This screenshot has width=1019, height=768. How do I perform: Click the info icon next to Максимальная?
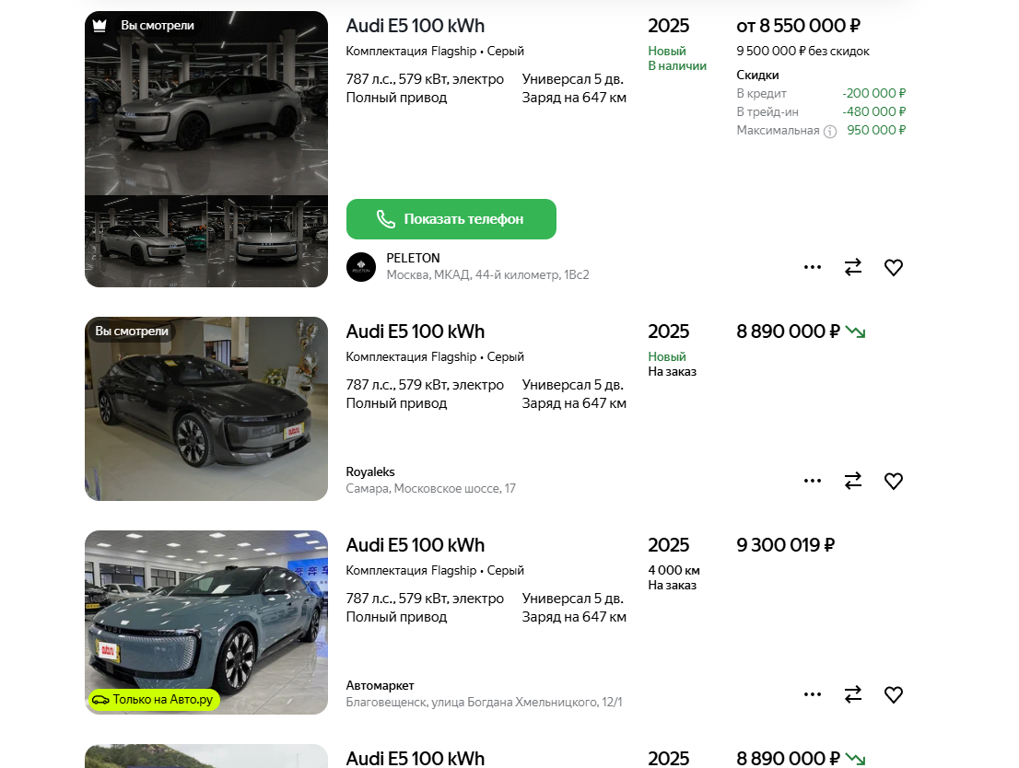(x=830, y=131)
